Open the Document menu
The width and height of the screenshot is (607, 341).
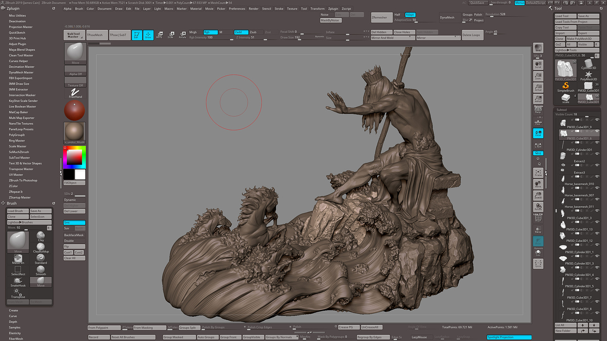[105, 9]
